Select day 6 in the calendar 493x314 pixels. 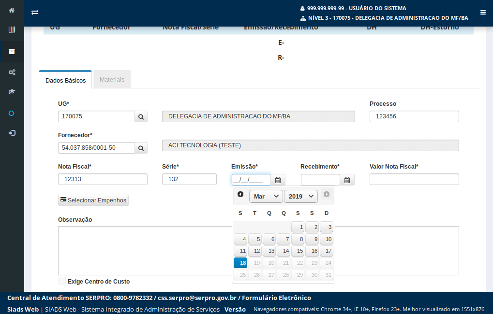[x=269, y=239]
